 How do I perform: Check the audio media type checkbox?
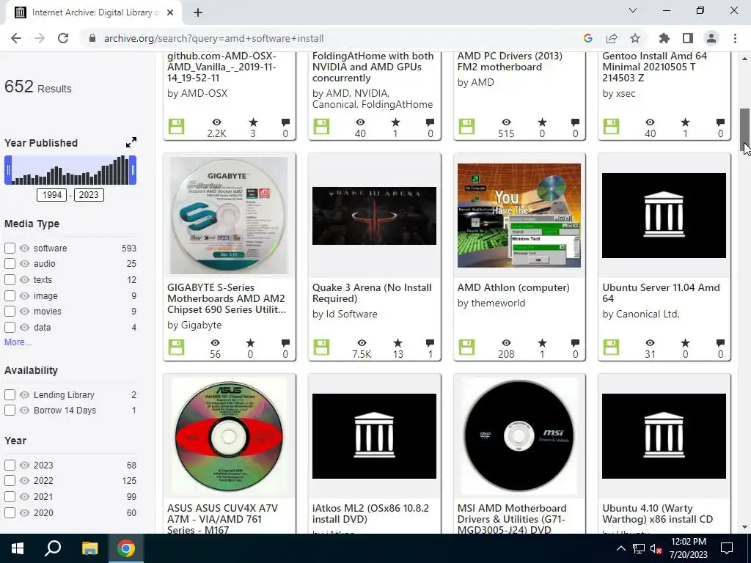click(10, 263)
